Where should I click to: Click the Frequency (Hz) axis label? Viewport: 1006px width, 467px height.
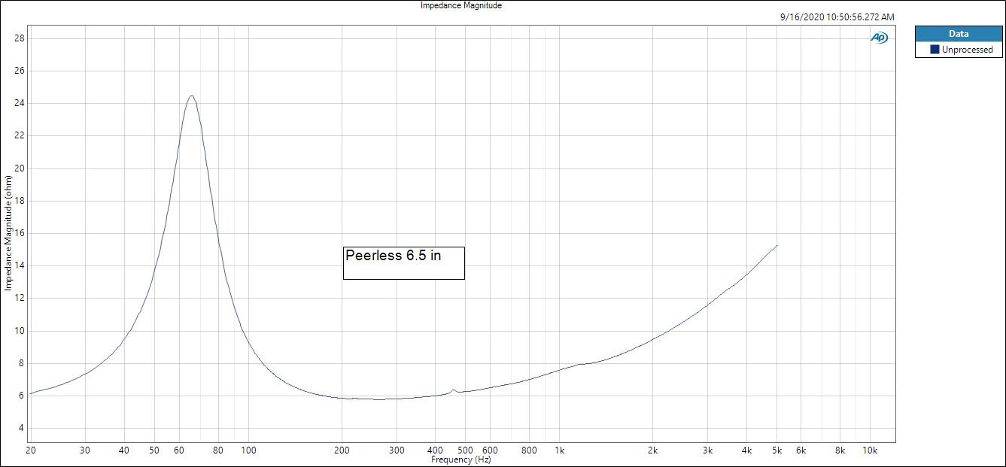click(461, 459)
